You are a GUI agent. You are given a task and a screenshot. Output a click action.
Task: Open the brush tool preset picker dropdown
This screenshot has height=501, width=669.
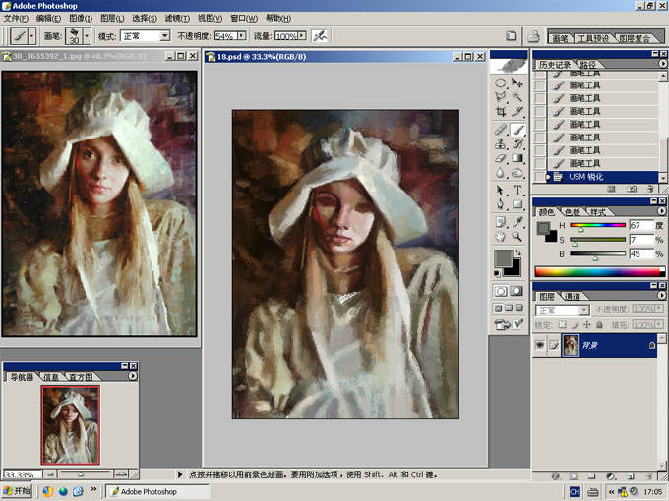(32, 36)
